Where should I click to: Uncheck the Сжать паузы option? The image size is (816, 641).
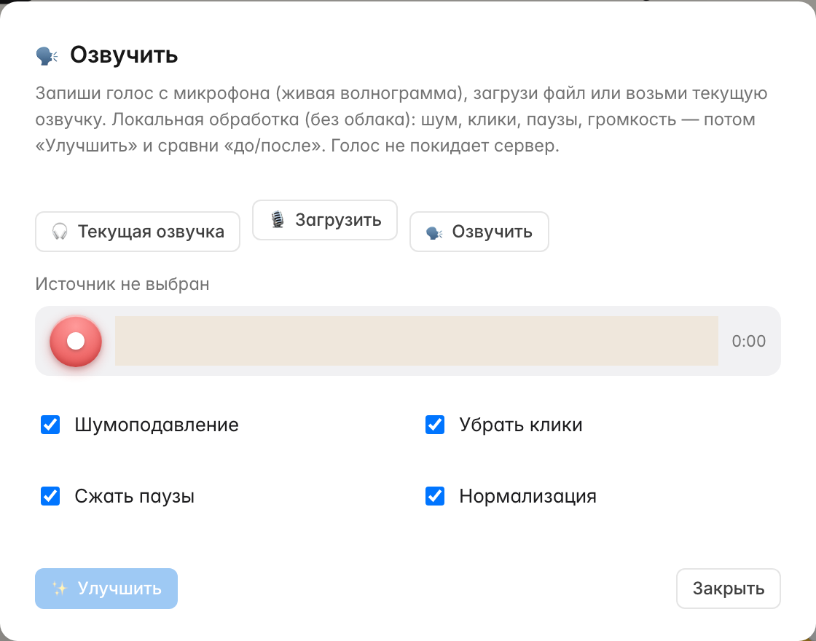point(50,496)
